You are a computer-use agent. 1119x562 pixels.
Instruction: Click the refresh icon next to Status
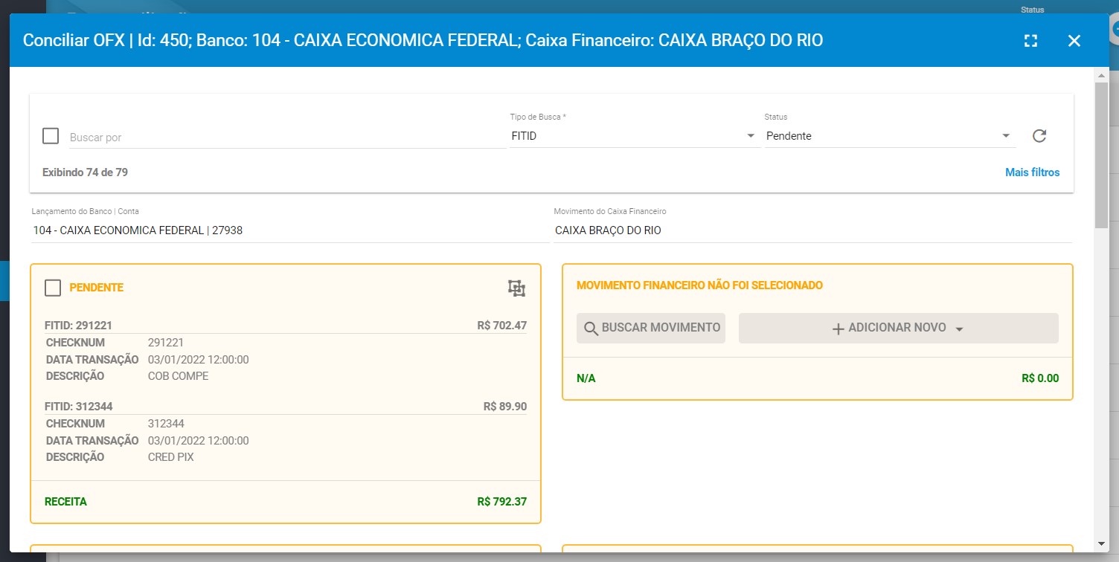[1039, 135]
